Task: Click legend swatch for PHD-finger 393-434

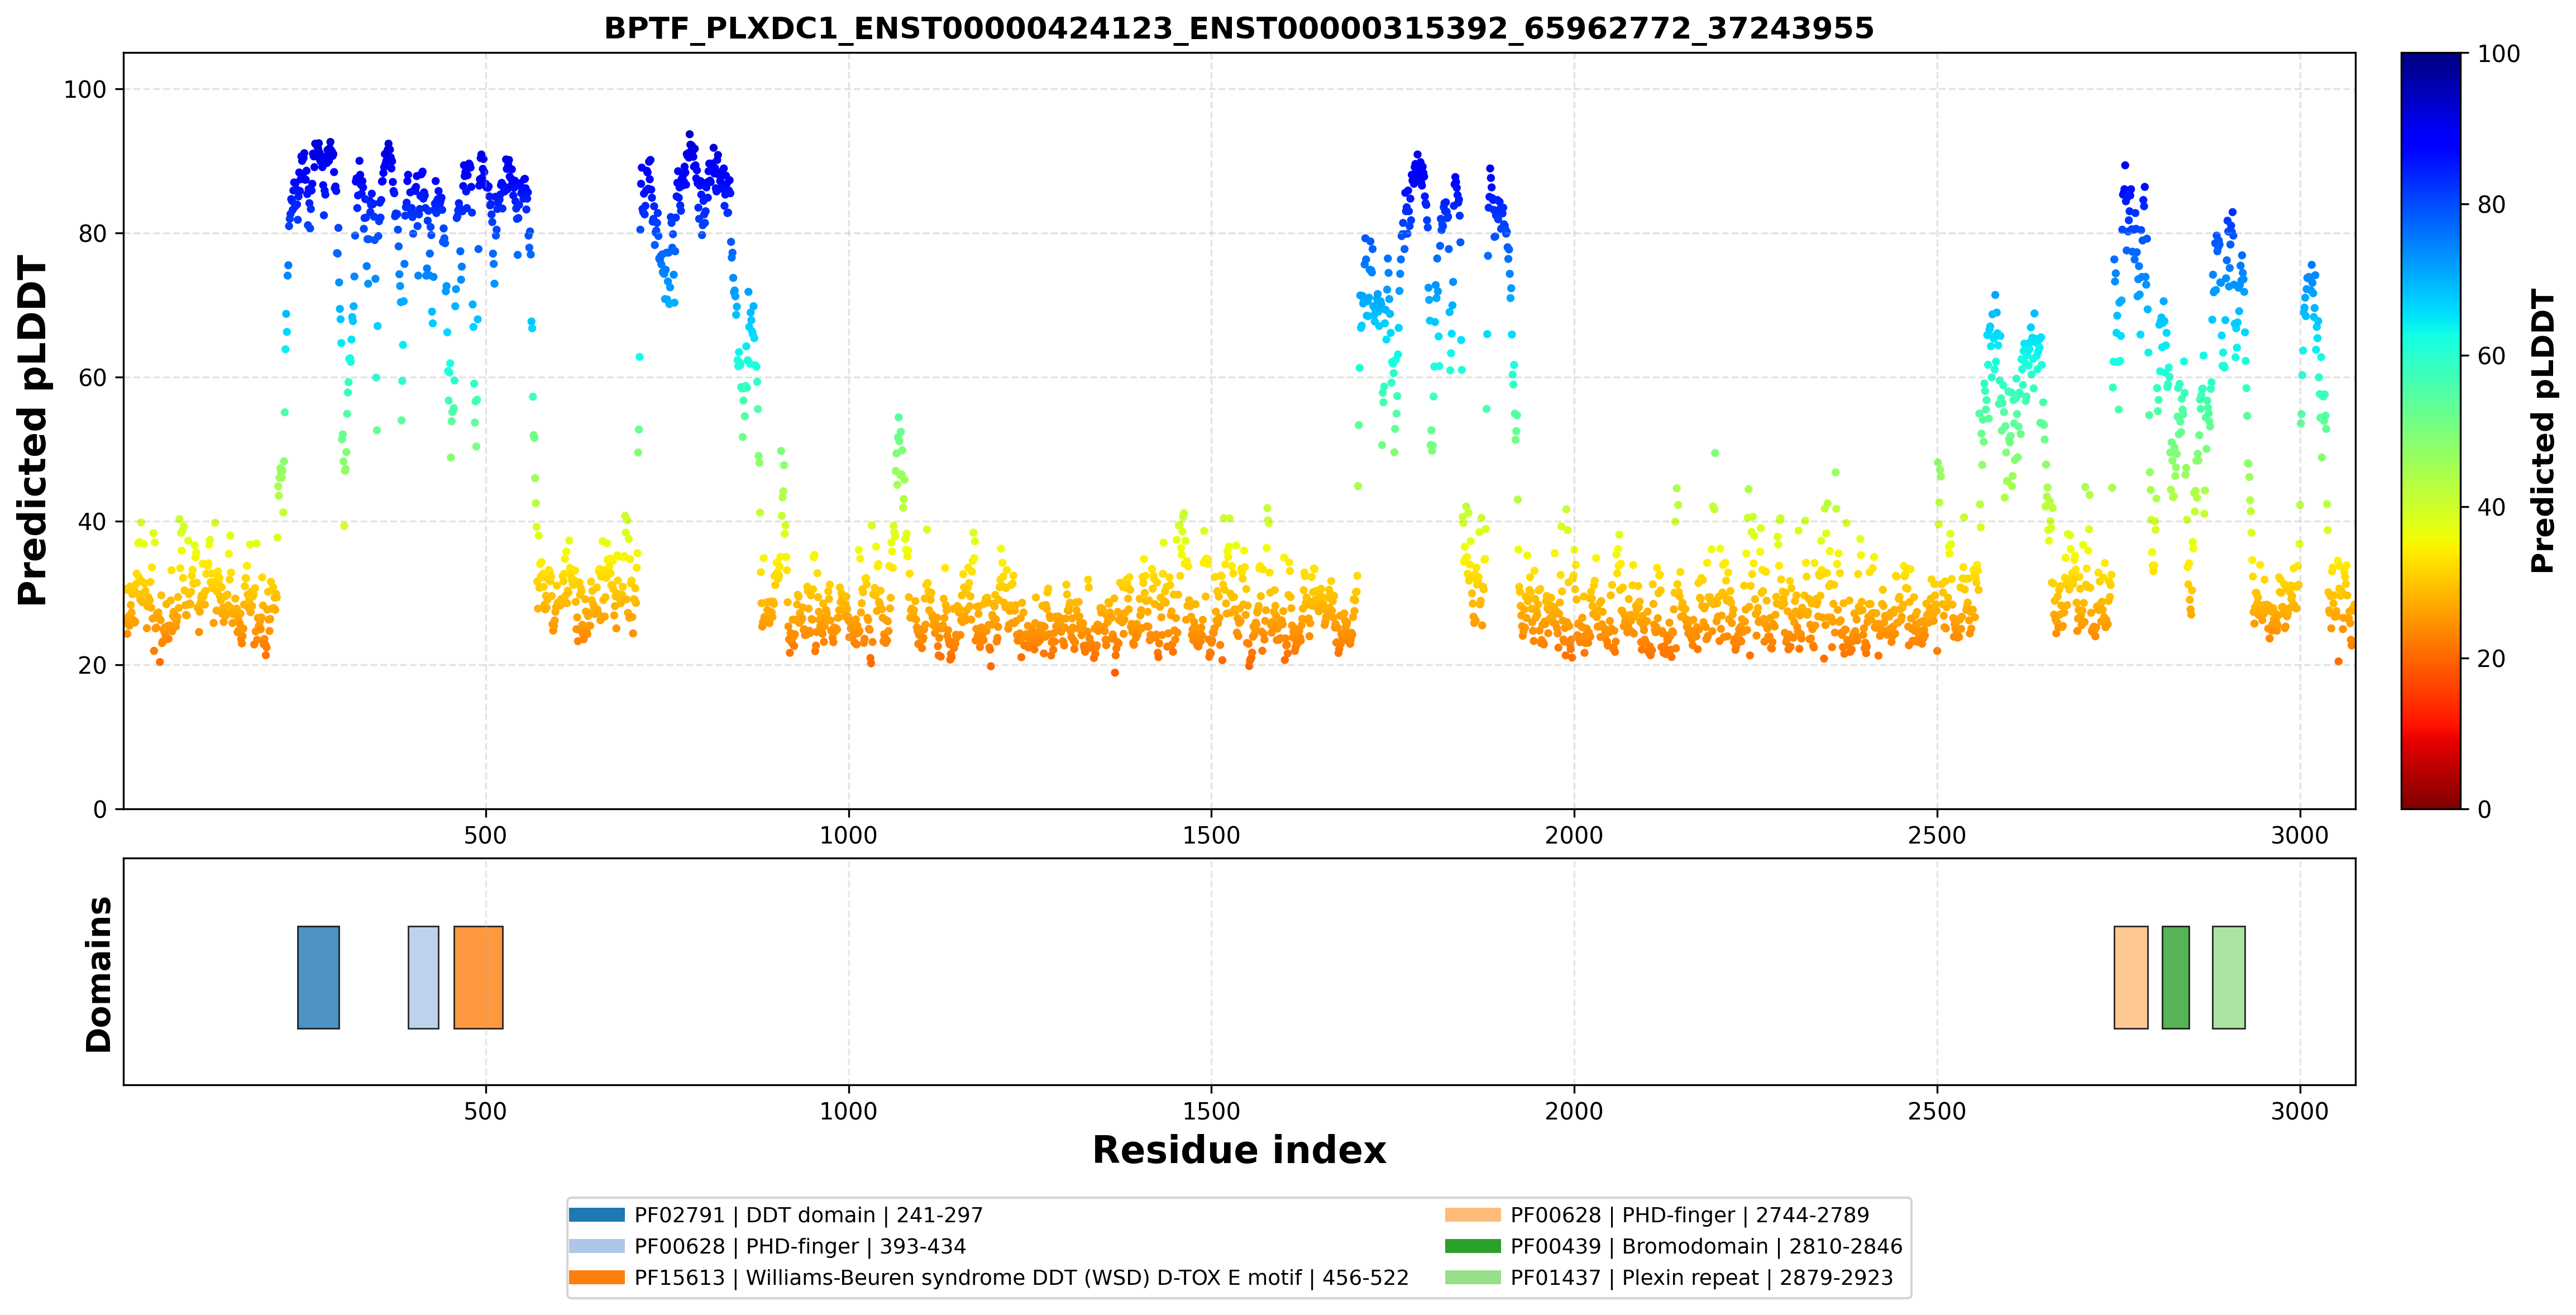Action: point(597,1246)
